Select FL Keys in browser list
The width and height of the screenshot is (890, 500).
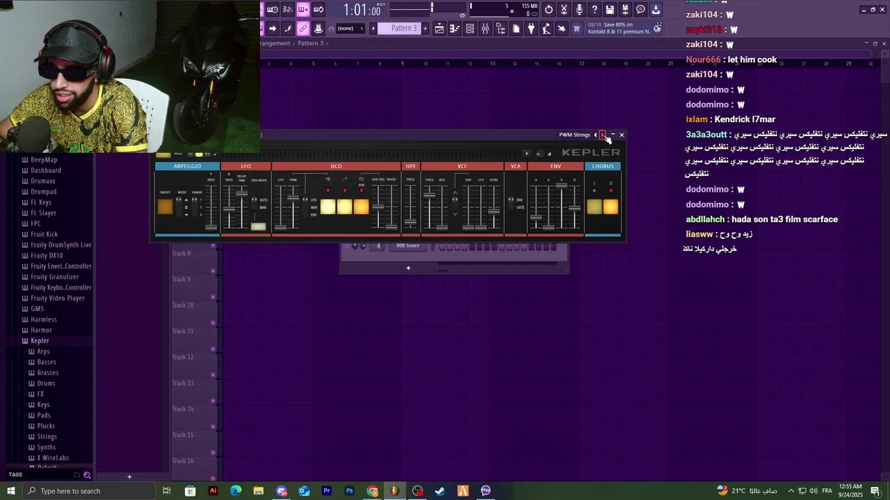click(41, 202)
